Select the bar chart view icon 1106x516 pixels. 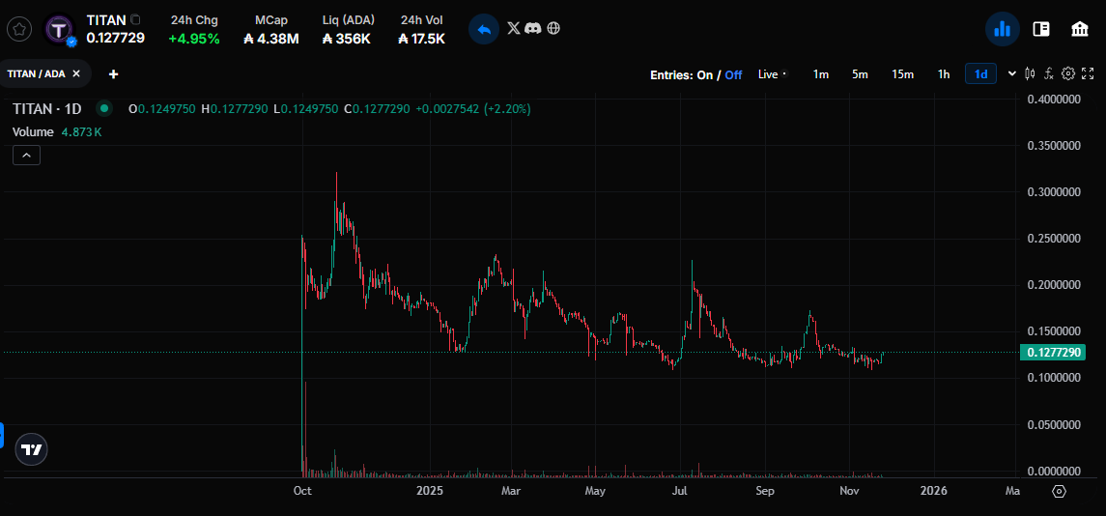[x=1003, y=29]
